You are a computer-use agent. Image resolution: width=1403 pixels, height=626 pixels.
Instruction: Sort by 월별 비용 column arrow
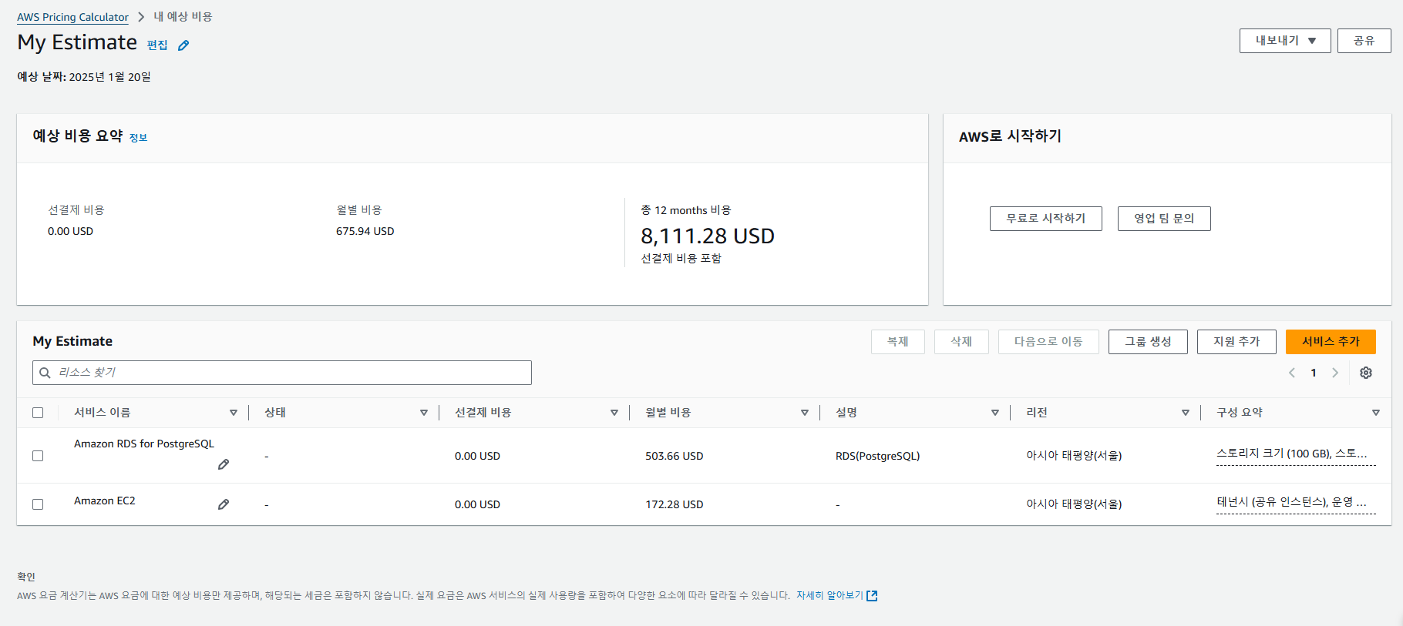tap(805, 413)
